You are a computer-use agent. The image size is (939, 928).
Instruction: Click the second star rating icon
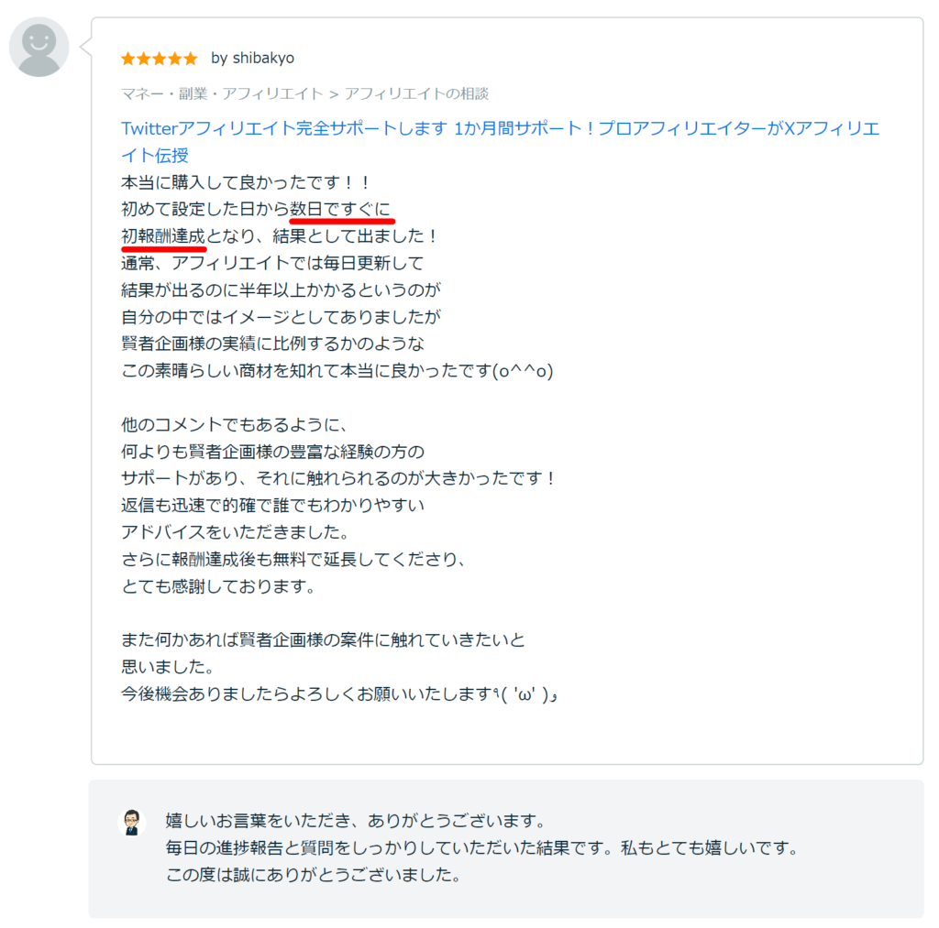pos(145,58)
